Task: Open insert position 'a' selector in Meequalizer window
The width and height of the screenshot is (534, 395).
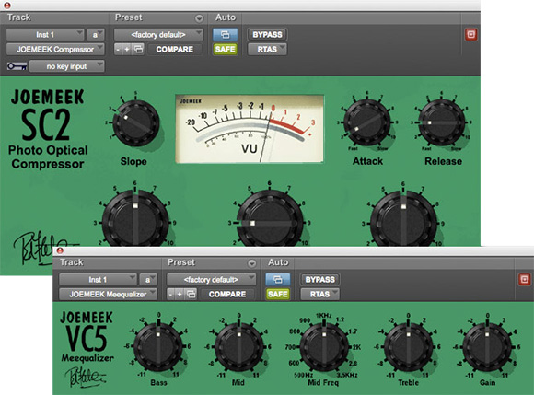Action: (x=148, y=280)
